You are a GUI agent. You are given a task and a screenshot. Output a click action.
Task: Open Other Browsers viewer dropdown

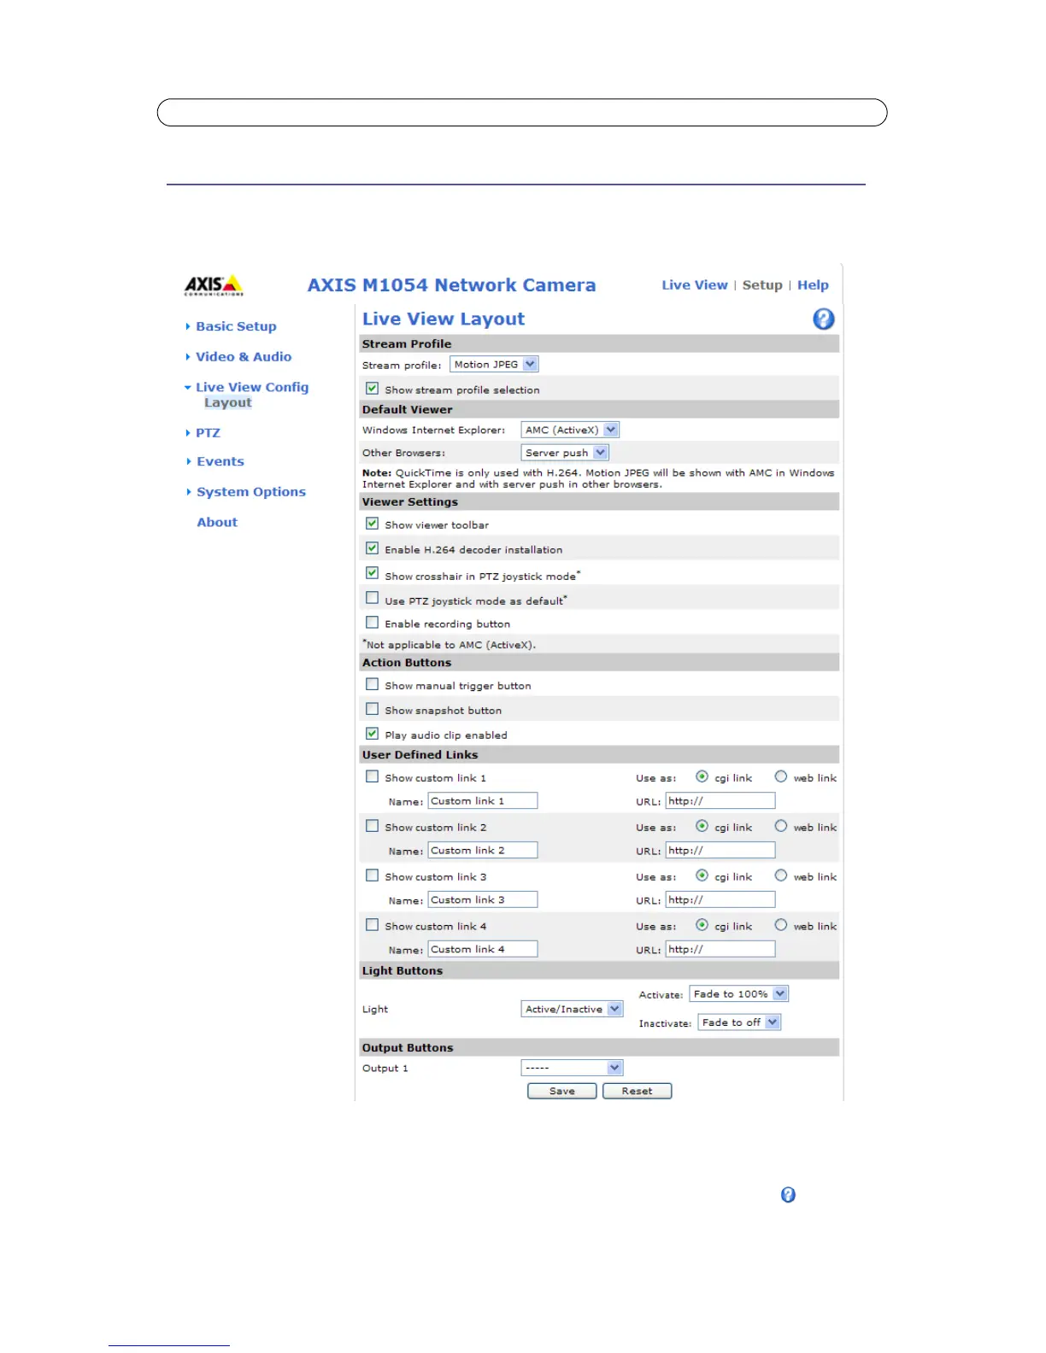(565, 453)
